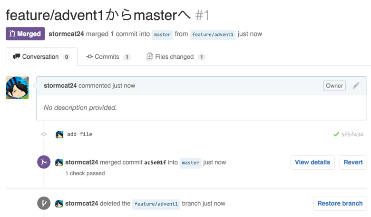Click the View details button
The width and height of the screenshot is (371, 217).
click(x=312, y=163)
